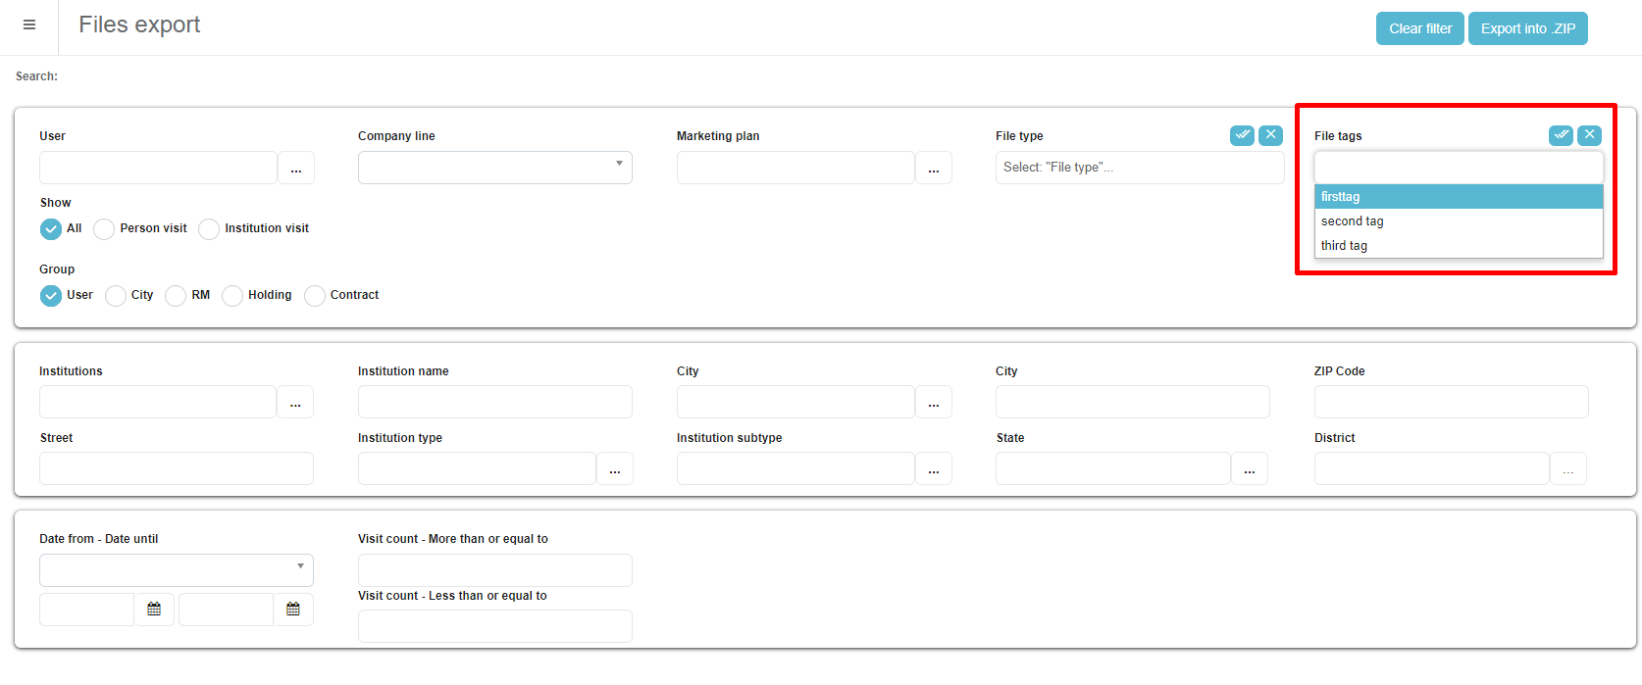This screenshot has height=685, width=1642.
Task: Click the Clear filter button
Action: tap(1419, 28)
